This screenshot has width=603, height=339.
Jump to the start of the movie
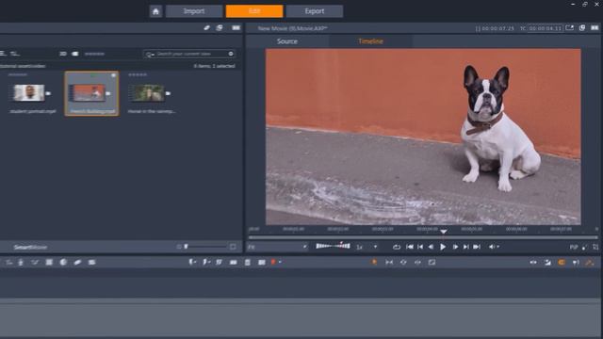point(410,247)
